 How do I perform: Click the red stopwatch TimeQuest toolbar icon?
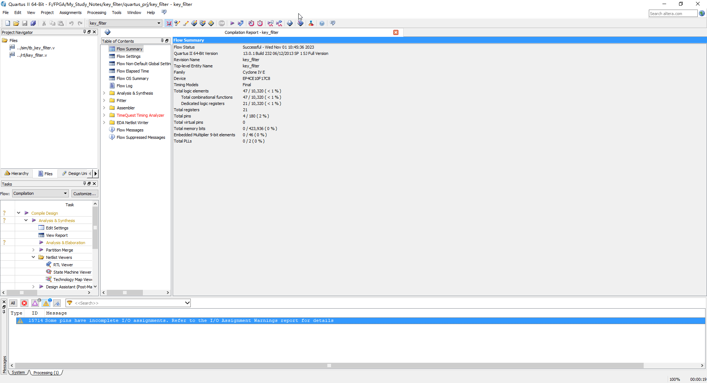(x=260, y=23)
